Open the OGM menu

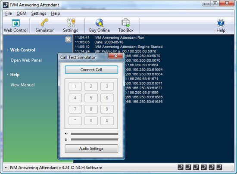tap(22, 13)
